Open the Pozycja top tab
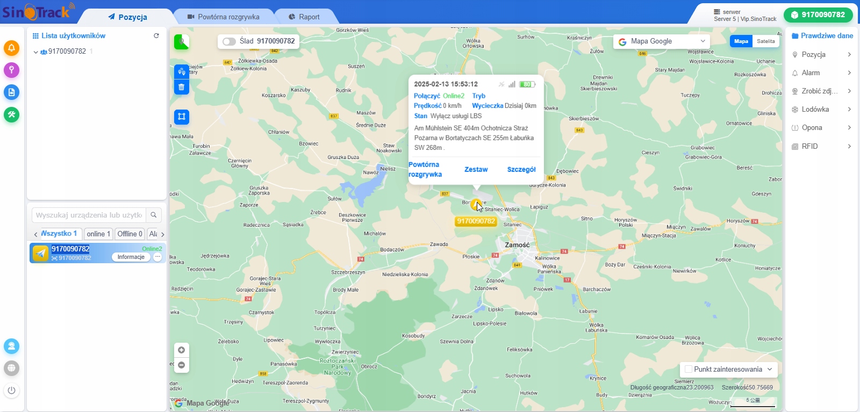 pyautogui.click(x=128, y=17)
